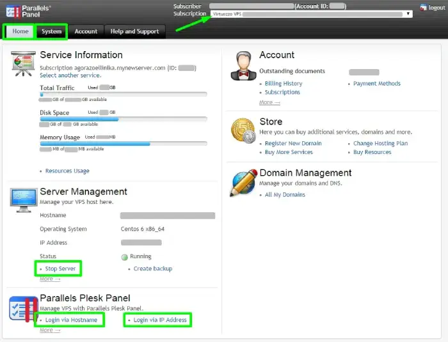This screenshot has height=342, width=448.
Task: Click Change Hosting Plan
Action: [x=380, y=143]
